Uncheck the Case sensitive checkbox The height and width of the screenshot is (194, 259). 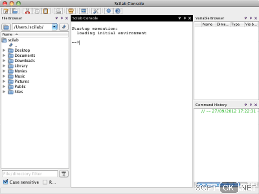(x=5, y=182)
